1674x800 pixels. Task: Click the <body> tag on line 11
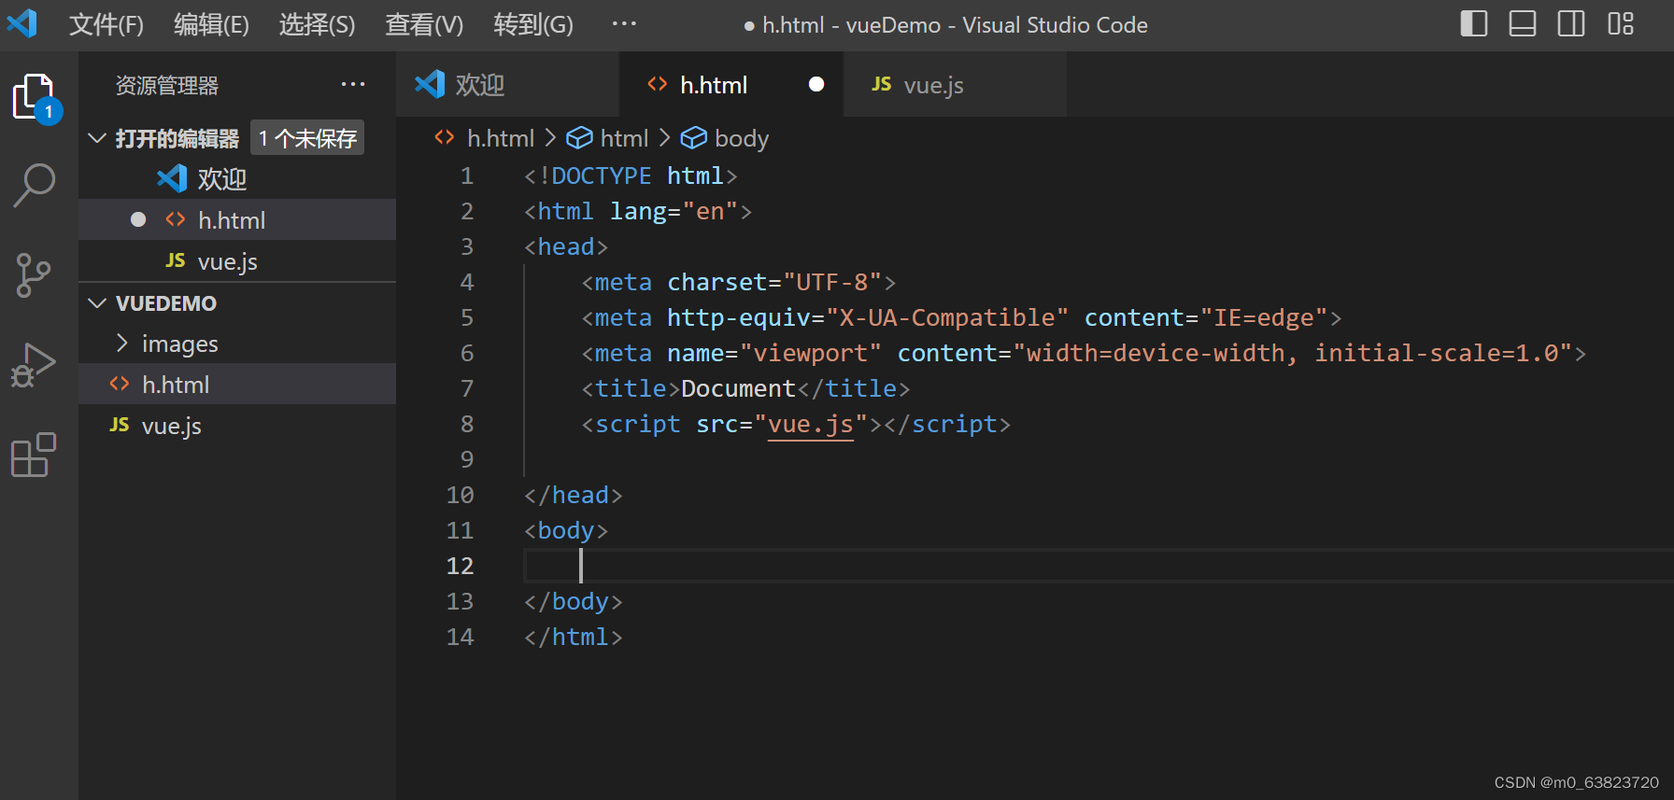566,530
